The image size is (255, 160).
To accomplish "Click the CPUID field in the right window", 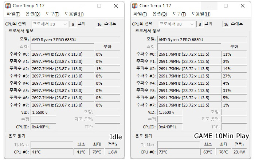I will tap(170, 127).
